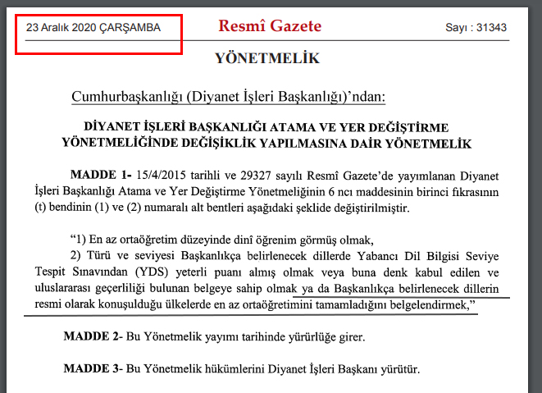
Task: Click the underlined "Cumhurbaşkanlığı (Diyanet İşleri Başkanlığı)'ndan:" line
Action: pos(229,97)
